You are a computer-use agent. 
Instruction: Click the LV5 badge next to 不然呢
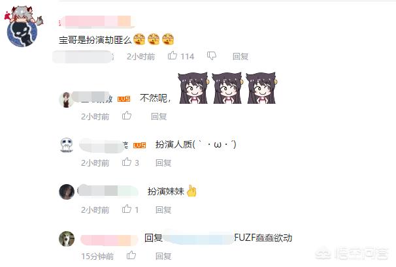click(124, 99)
